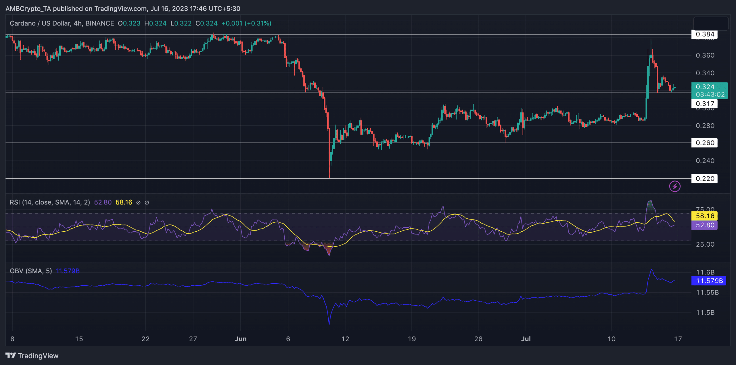The width and height of the screenshot is (736, 365).
Task: Click the high price value H0.324
Action: [x=155, y=23]
